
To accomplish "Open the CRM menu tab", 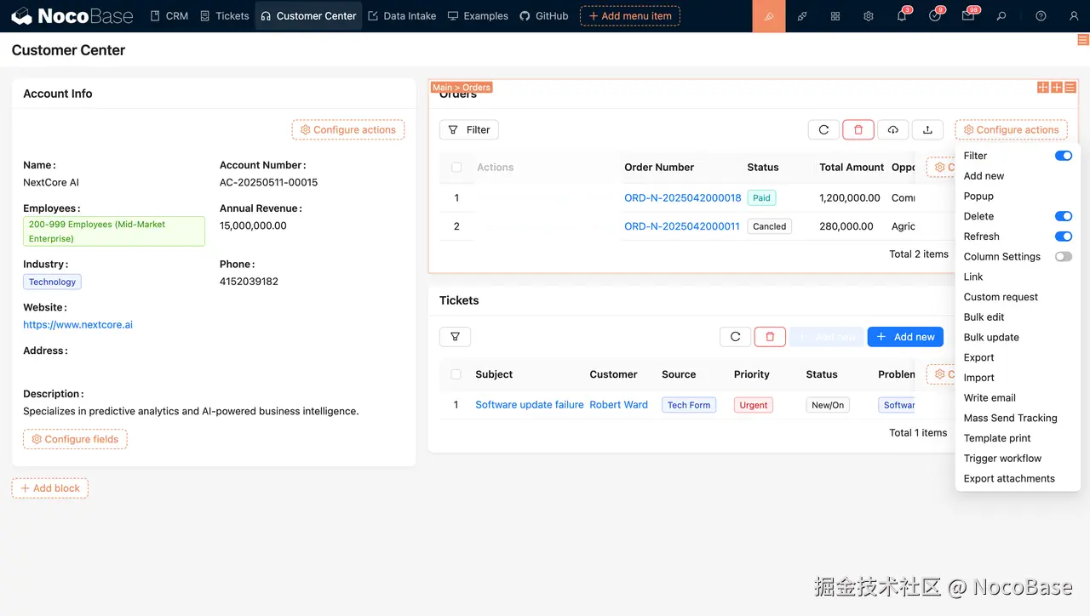I will pyautogui.click(x=169, y=16).
